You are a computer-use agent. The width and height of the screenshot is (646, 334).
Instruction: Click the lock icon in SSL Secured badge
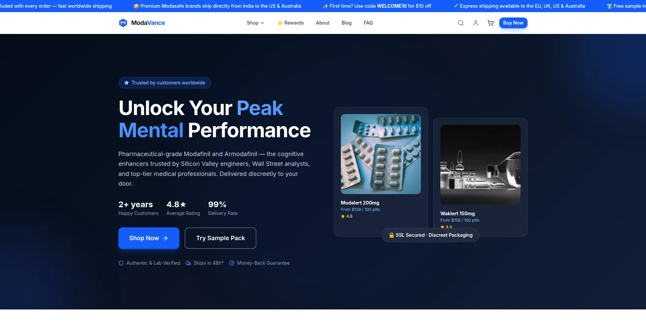(x=392, y=235)
